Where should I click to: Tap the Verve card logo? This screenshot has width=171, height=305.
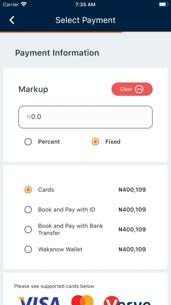(127, 301)
